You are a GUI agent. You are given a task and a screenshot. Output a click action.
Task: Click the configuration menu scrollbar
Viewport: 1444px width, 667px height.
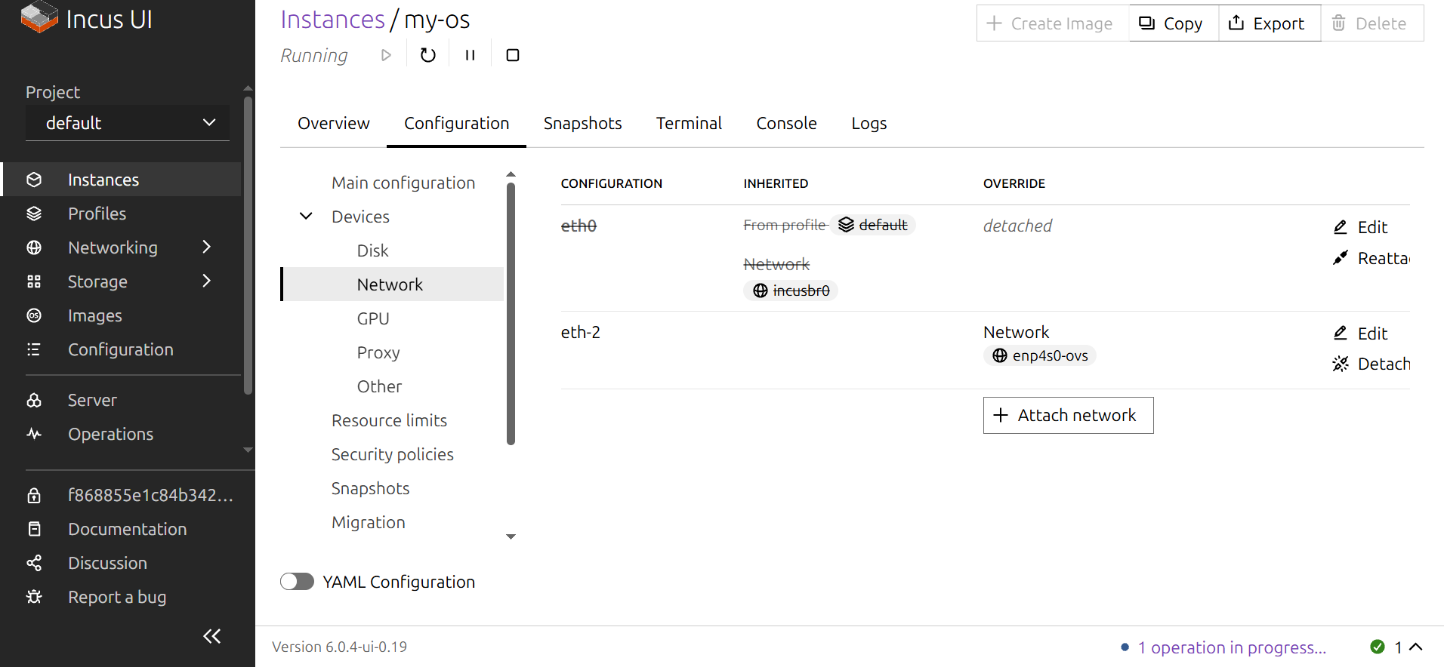point(511,313)
